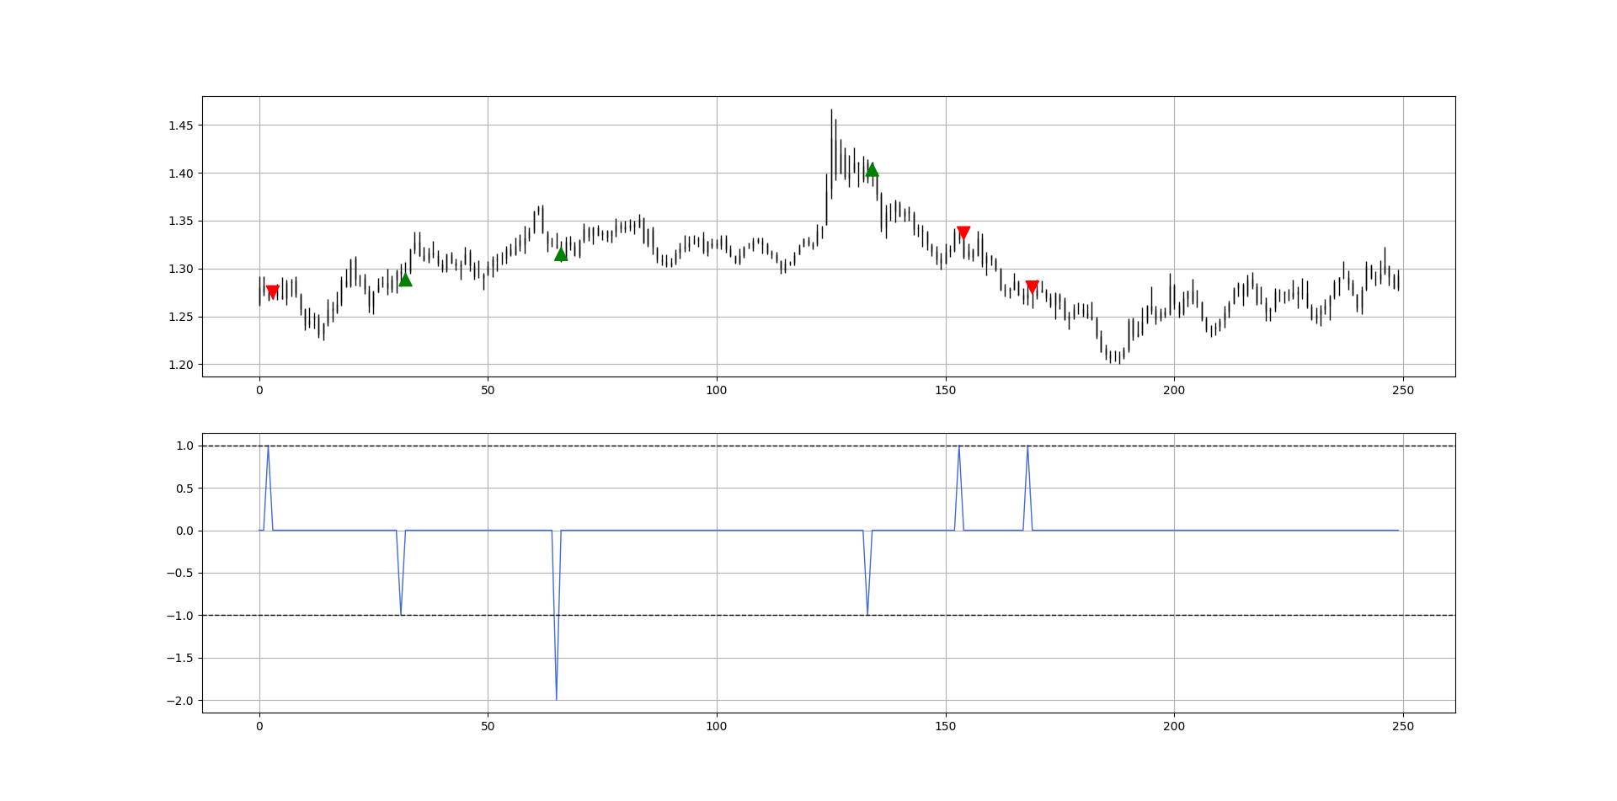Click the downward indicator spike near bar 133
The height and width of the screenshot is (801, 1617).
coord(867,573)
